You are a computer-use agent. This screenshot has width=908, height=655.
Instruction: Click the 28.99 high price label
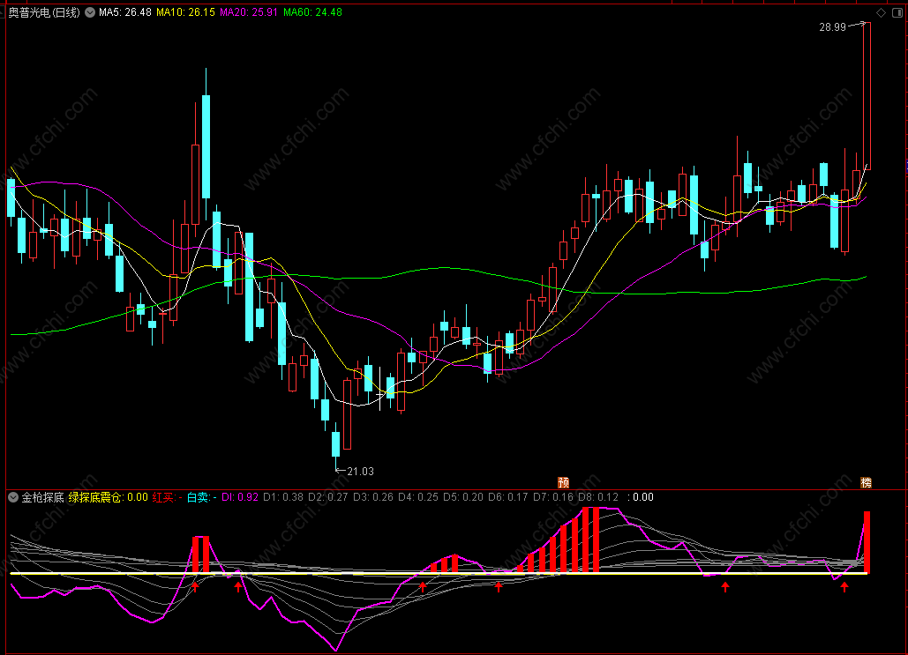(x=832, y=27)
